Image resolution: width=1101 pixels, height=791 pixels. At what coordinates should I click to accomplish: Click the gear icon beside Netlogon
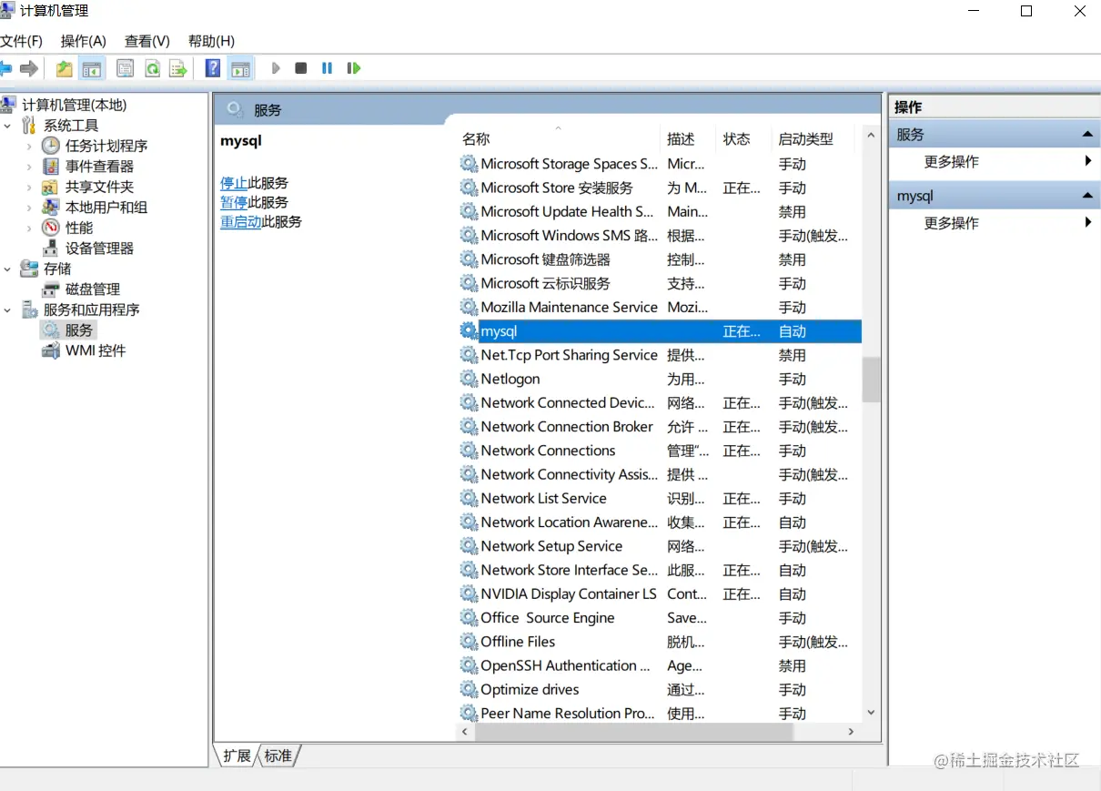tap(469, 379)
